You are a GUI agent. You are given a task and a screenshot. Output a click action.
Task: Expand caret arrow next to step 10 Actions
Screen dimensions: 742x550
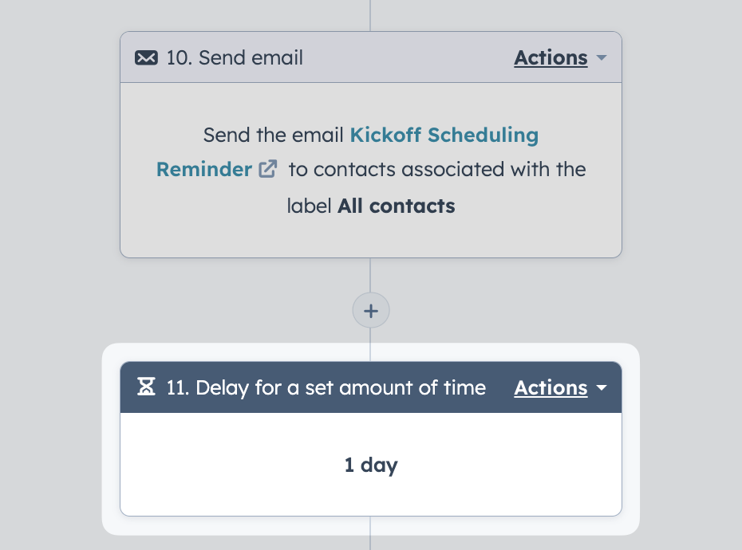pos(602,57)
